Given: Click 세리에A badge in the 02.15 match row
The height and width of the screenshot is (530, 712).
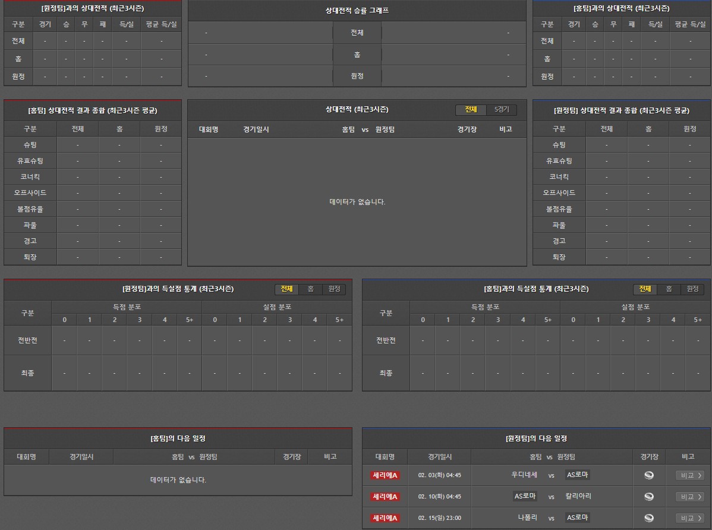Looking at the screenshot, I should [385, 518].
